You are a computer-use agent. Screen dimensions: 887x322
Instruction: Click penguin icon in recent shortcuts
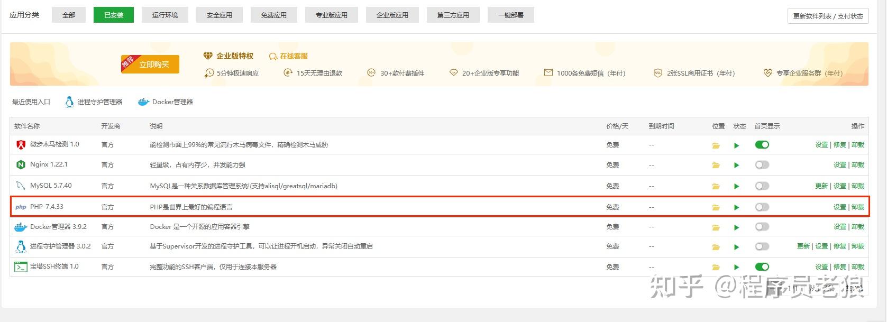coord(69,102)
